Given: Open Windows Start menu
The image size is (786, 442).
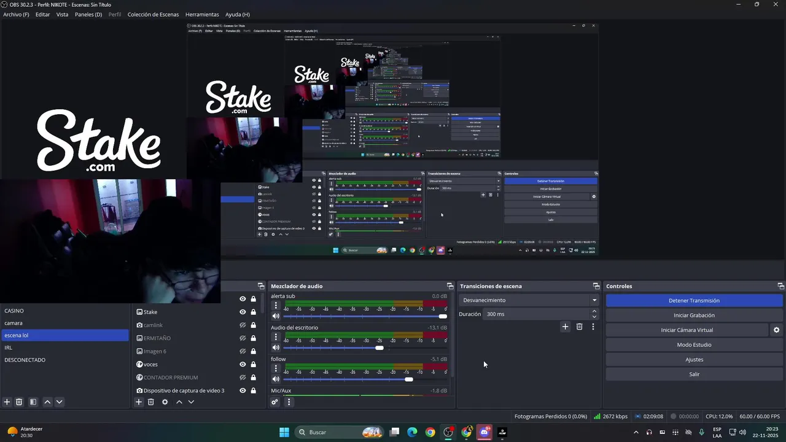Looking at the screenshot, I should click(x=284, y=432).
